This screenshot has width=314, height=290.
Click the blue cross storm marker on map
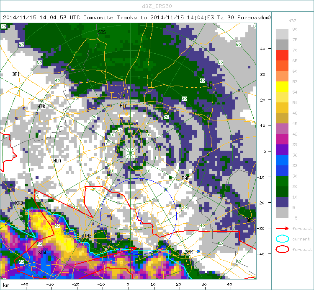click(x=139, y=218)
